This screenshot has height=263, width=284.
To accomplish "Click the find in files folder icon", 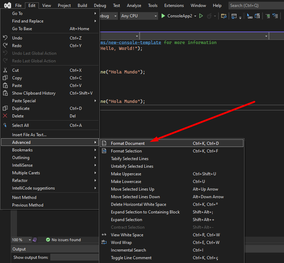I will coord(224,16).
